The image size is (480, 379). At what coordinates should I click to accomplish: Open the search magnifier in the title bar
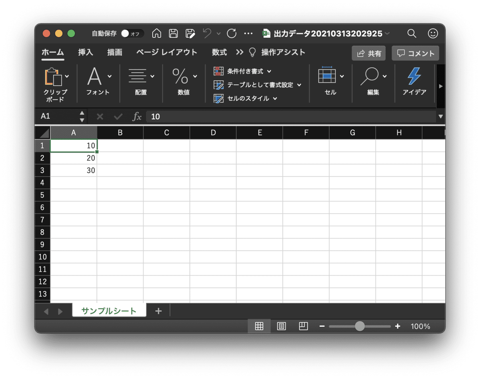[412, 34]
